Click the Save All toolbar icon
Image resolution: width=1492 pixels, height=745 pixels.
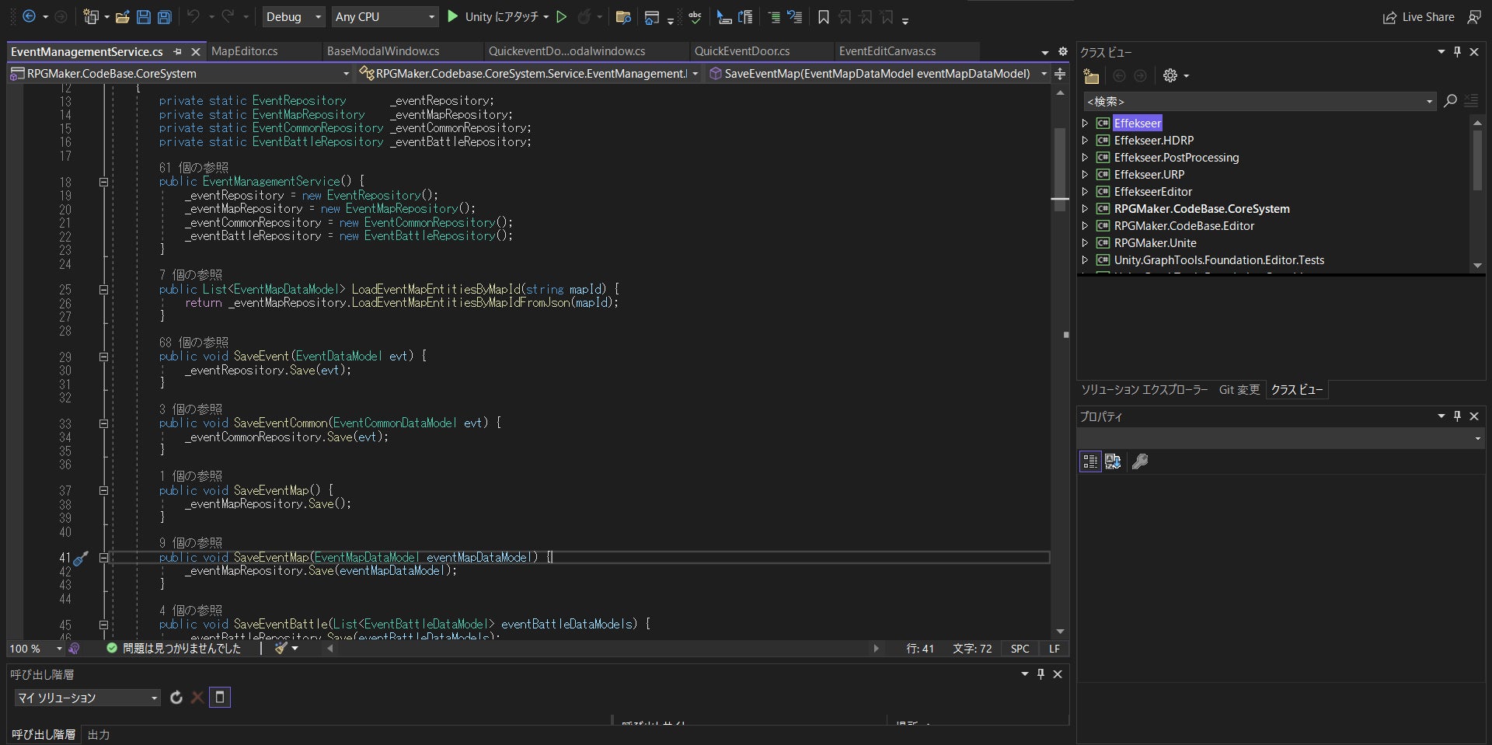click(x=164, y=16)
